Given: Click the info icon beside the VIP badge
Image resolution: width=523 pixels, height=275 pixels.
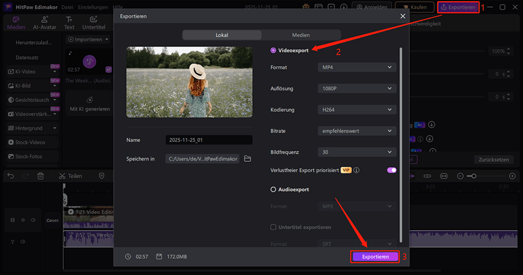Looking at the screenshot, I should pyautogui.click(x=357, y=171).
